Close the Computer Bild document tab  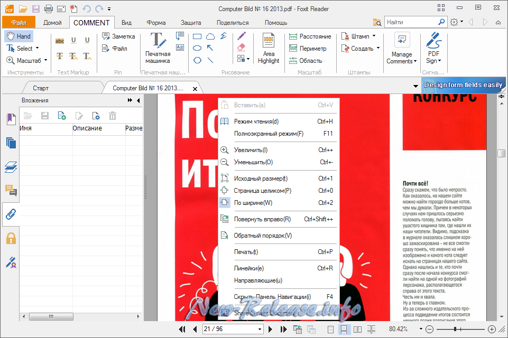pos(195,89)
